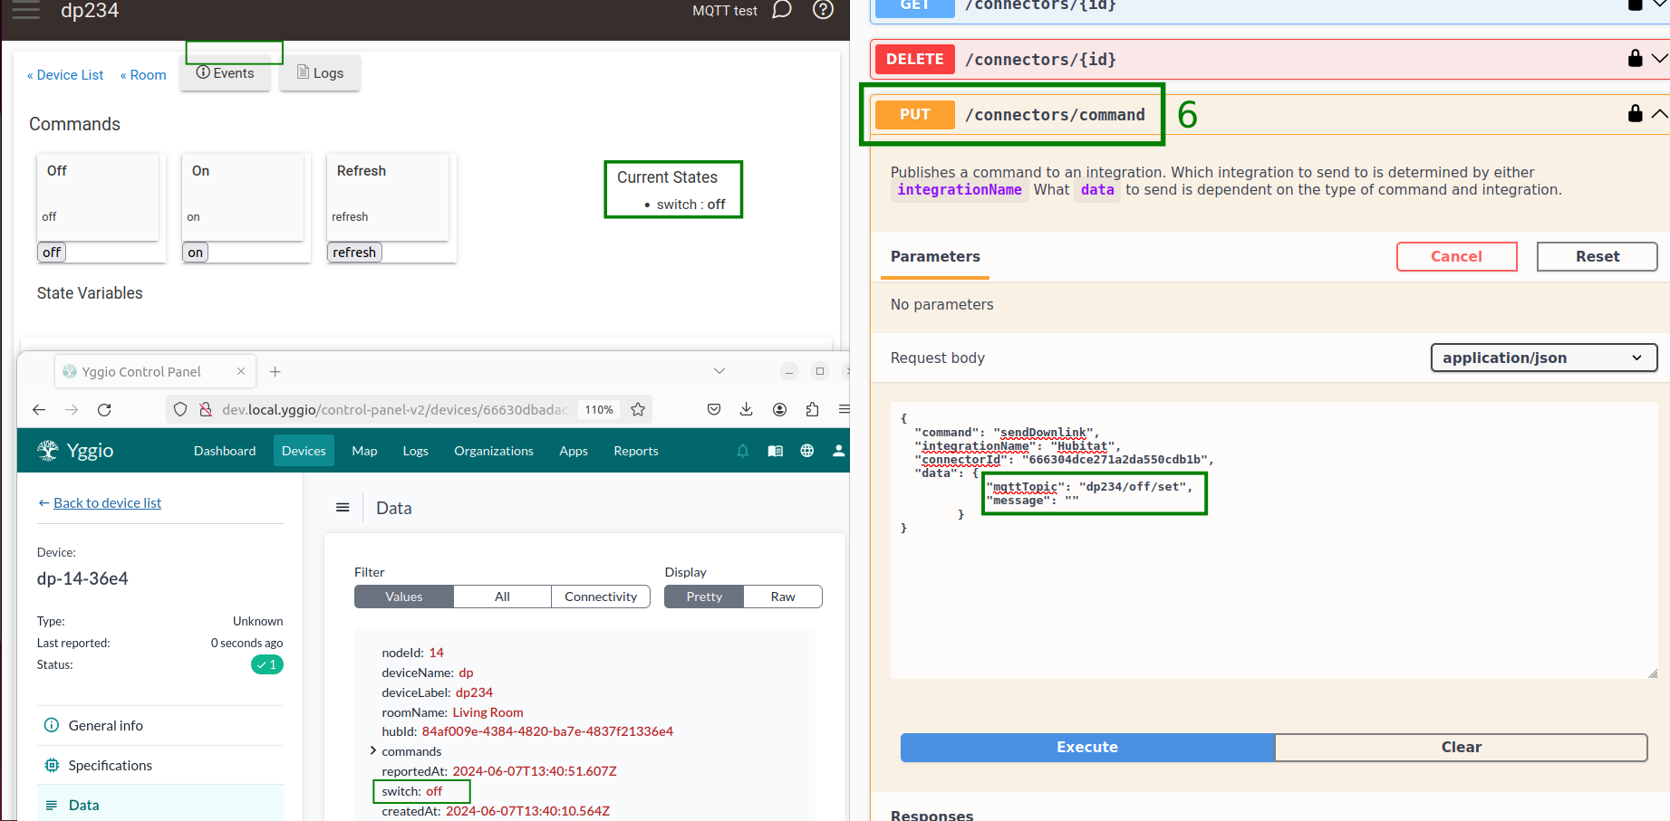Screen dimensions: 1670x821
Task: Open the Yggio documentation book icon
Action: (x=776, y=451)
